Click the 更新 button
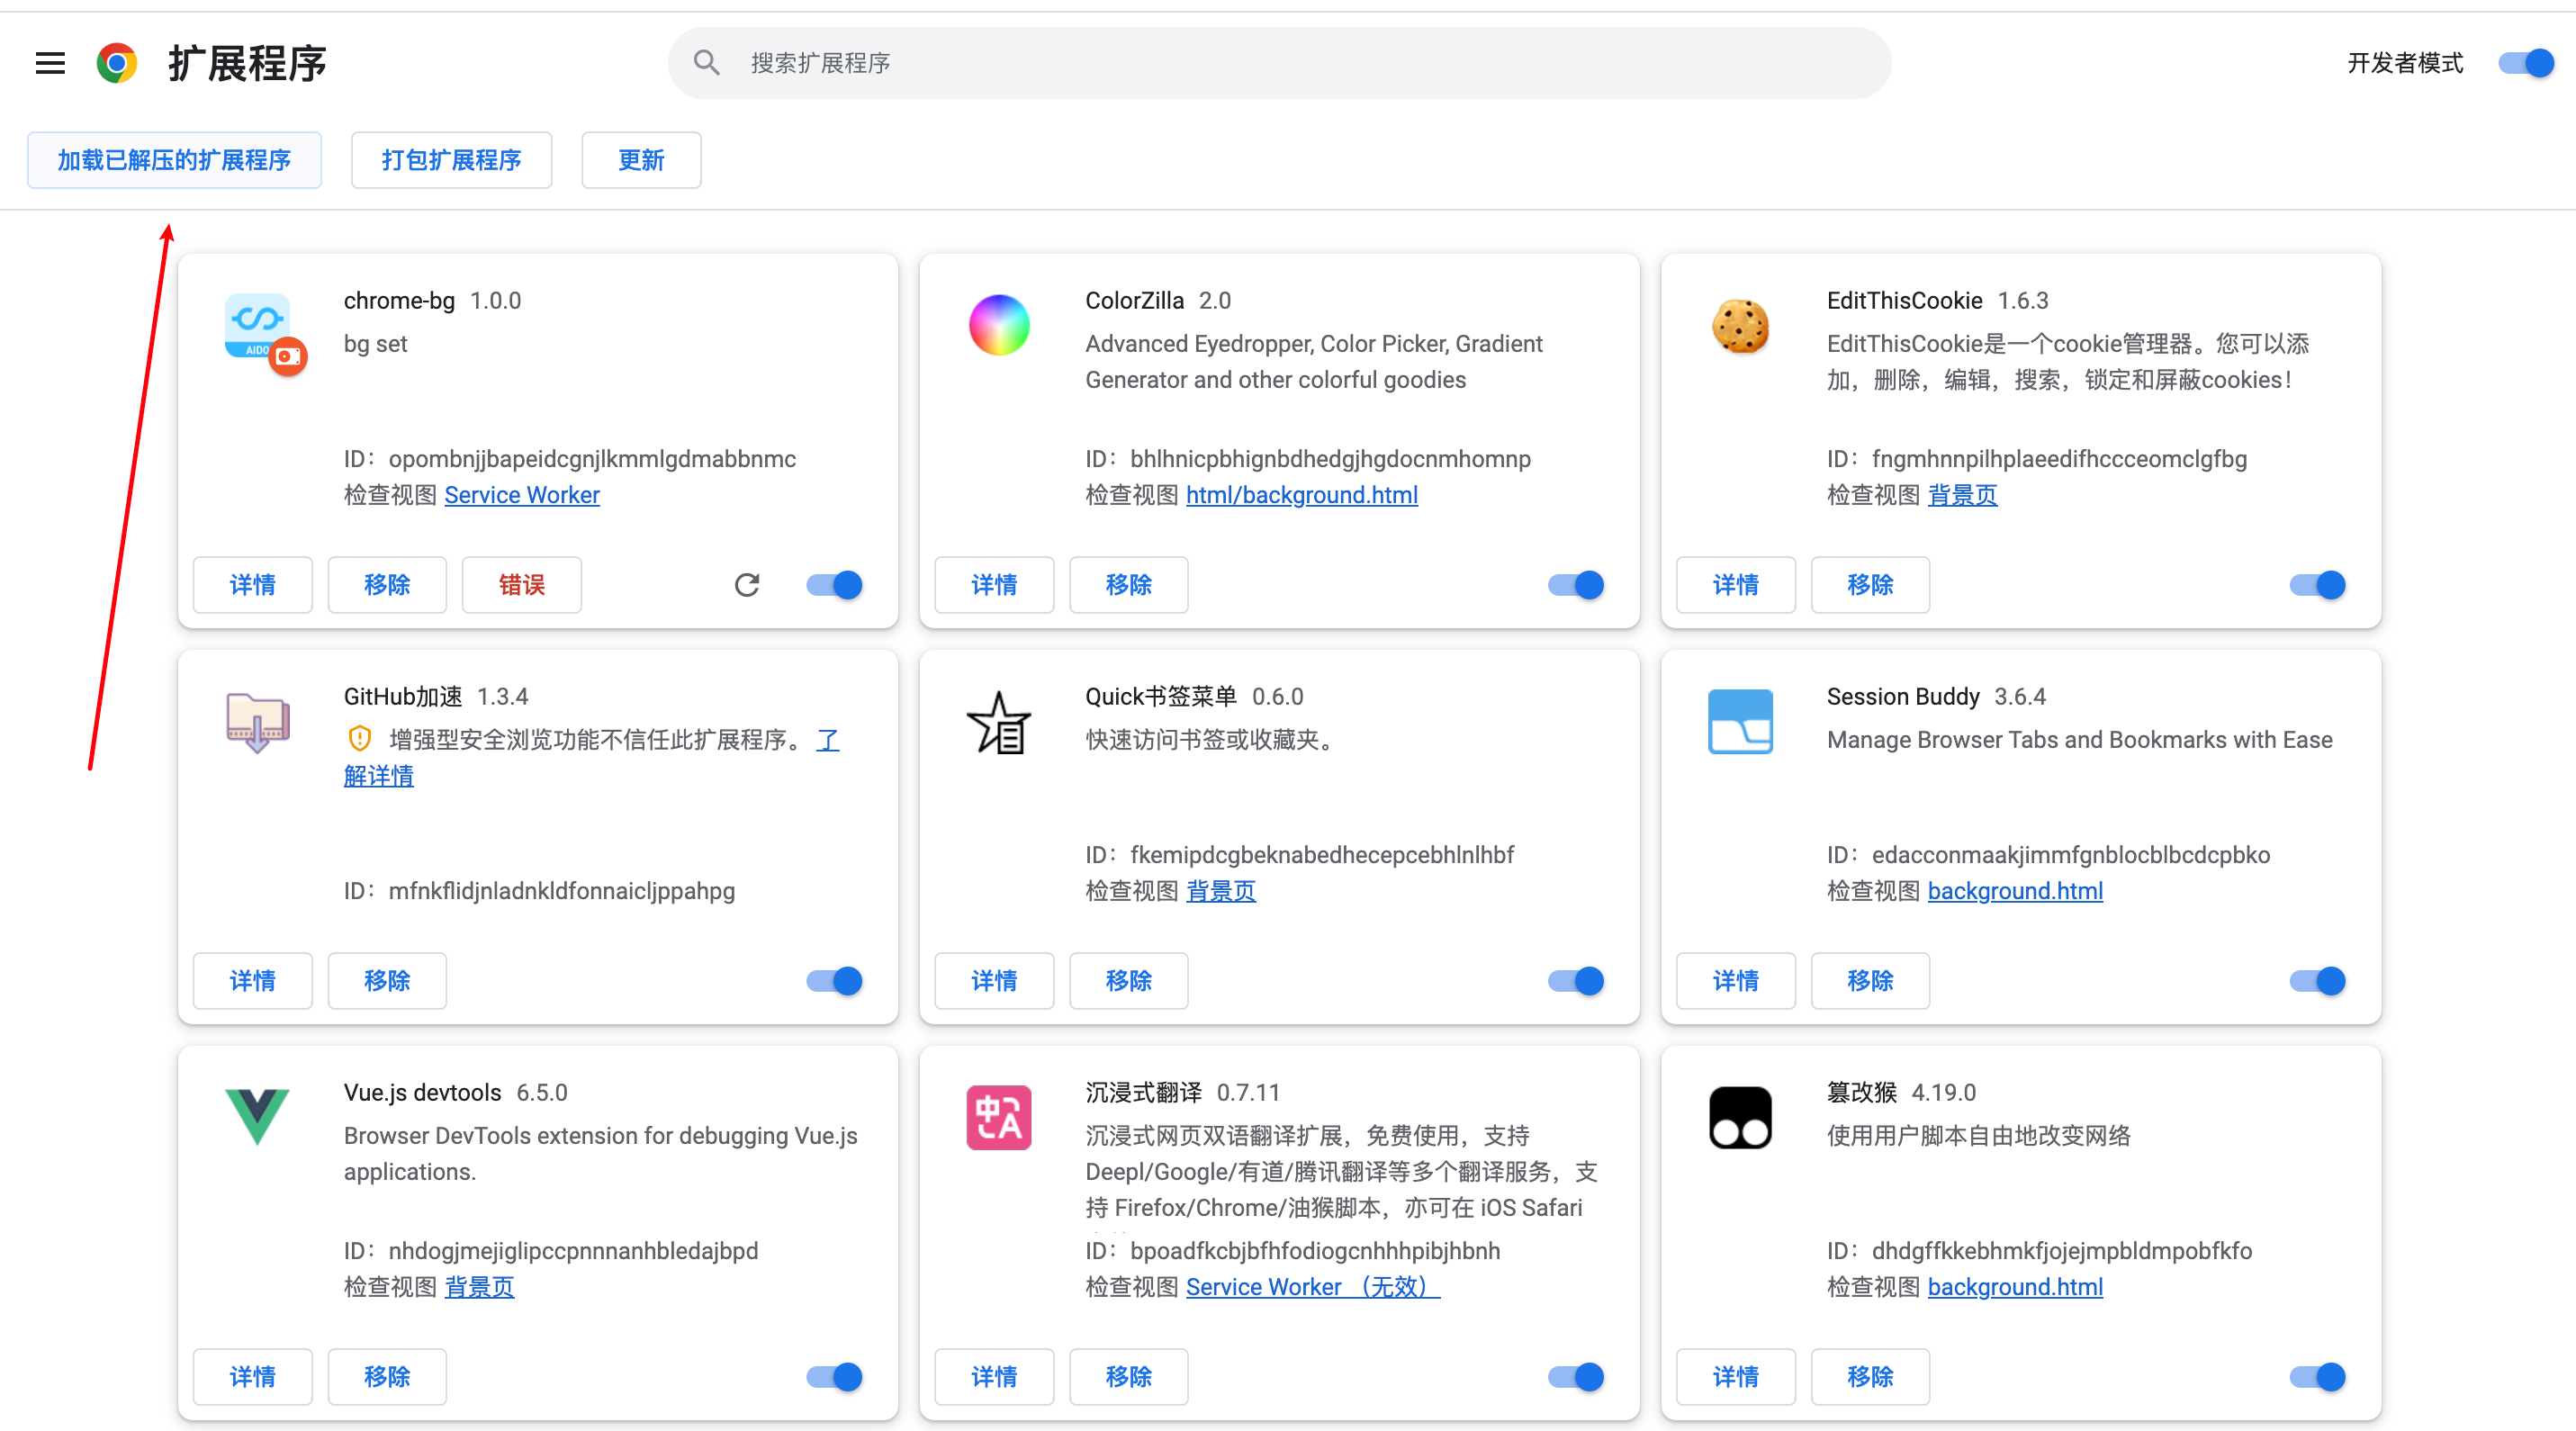This screenshot has height=1431, width=2576. click(641, 160)
